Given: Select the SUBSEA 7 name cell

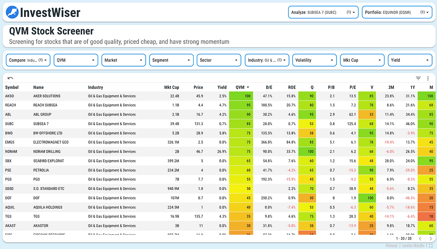Looking at the screenshot, I should point(41,124).
